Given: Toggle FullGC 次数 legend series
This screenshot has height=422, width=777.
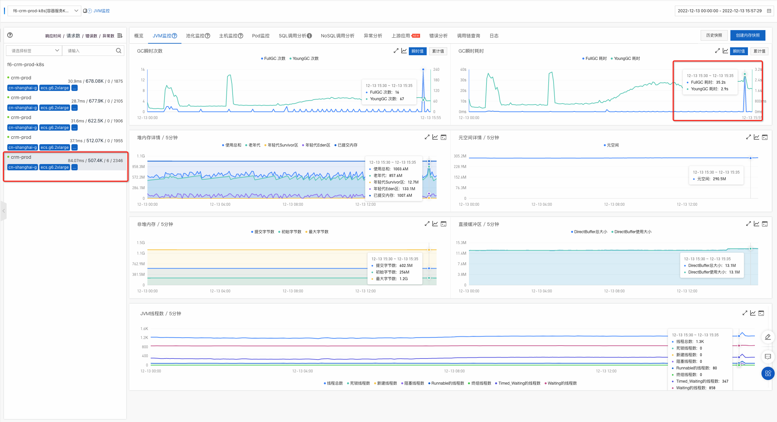Looking at the screenshot, I should click(x=273, y=59).
